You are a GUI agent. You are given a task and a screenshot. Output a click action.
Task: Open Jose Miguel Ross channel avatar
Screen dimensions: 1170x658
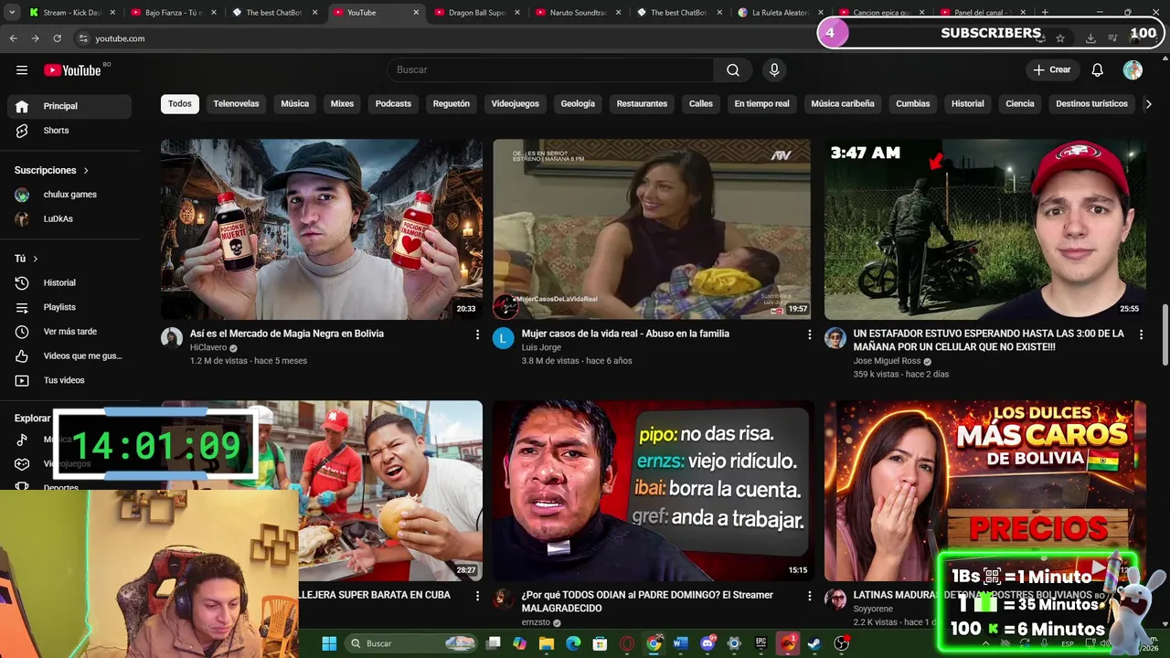pos(835,338)
